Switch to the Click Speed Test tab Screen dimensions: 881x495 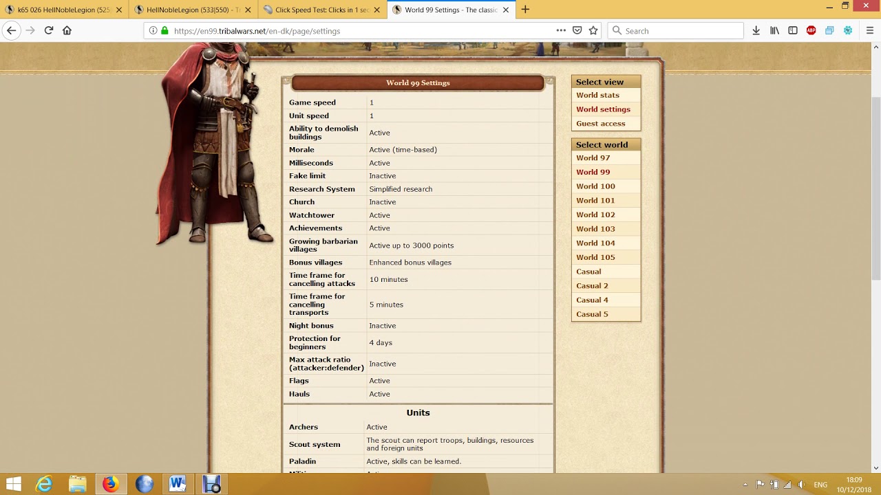click(322, 10)
